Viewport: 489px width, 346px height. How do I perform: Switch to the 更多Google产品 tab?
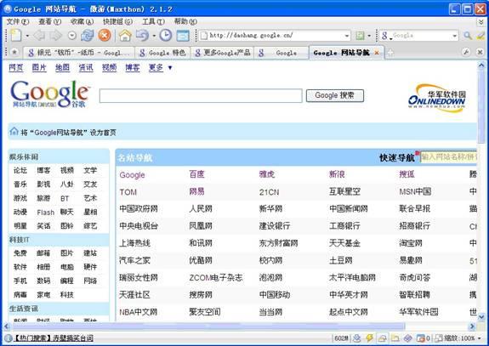223,53
